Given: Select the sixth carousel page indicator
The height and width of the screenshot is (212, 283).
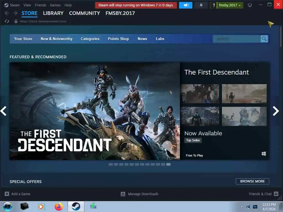Looking at the screenshot, I should (137, 165).
